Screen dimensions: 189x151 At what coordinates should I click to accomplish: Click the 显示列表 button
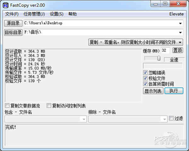point(153,91)
